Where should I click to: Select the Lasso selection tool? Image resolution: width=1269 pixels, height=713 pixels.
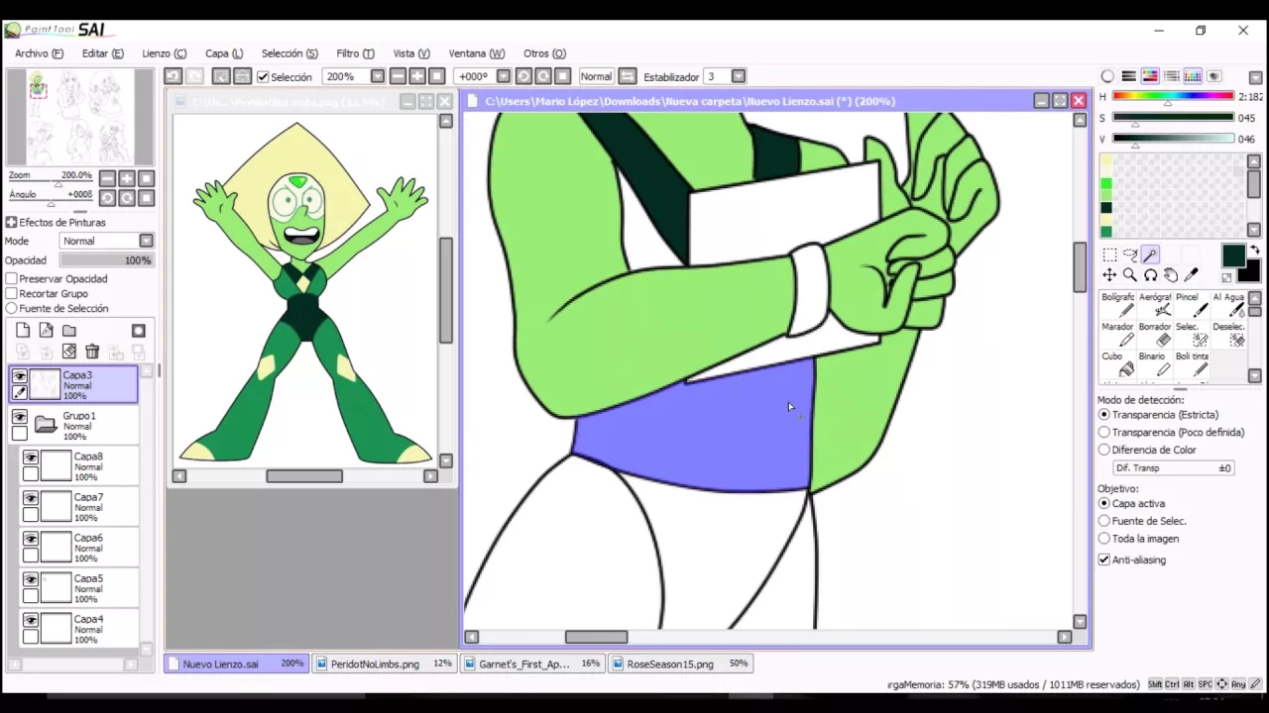1129,255
